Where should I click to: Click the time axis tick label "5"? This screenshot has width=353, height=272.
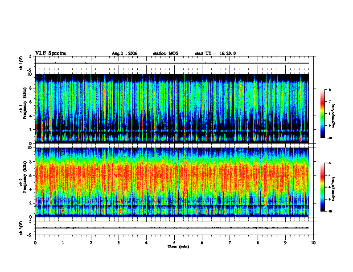(174, 243)
